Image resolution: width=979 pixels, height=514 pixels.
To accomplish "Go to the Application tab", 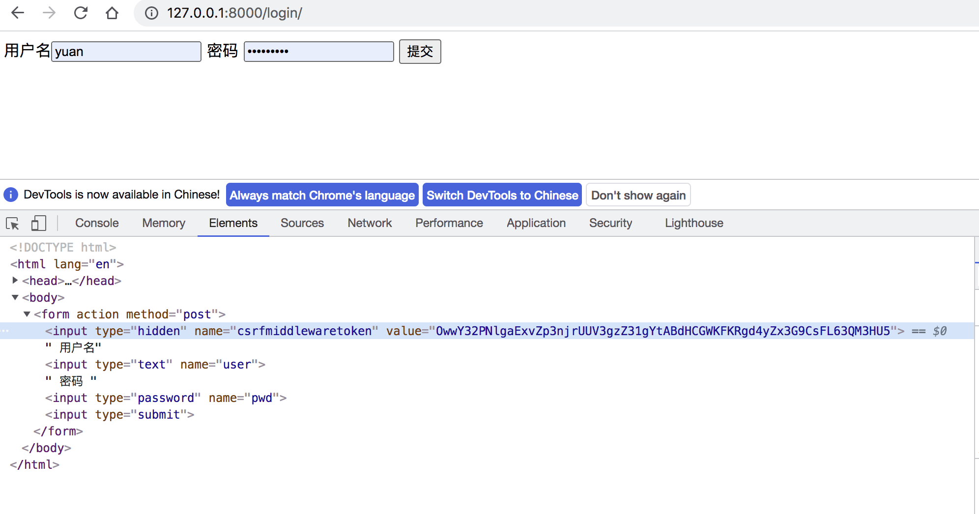I will click(x=536, y=223).
